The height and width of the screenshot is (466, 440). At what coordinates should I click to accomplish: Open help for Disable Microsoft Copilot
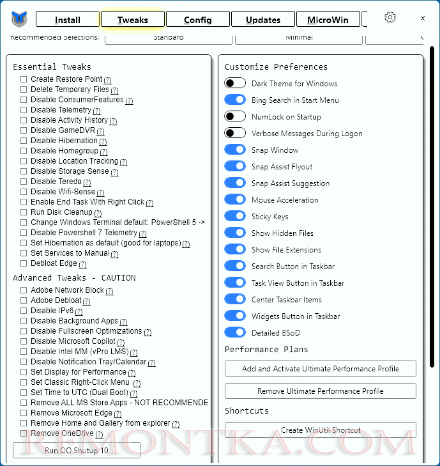point(121,342)
